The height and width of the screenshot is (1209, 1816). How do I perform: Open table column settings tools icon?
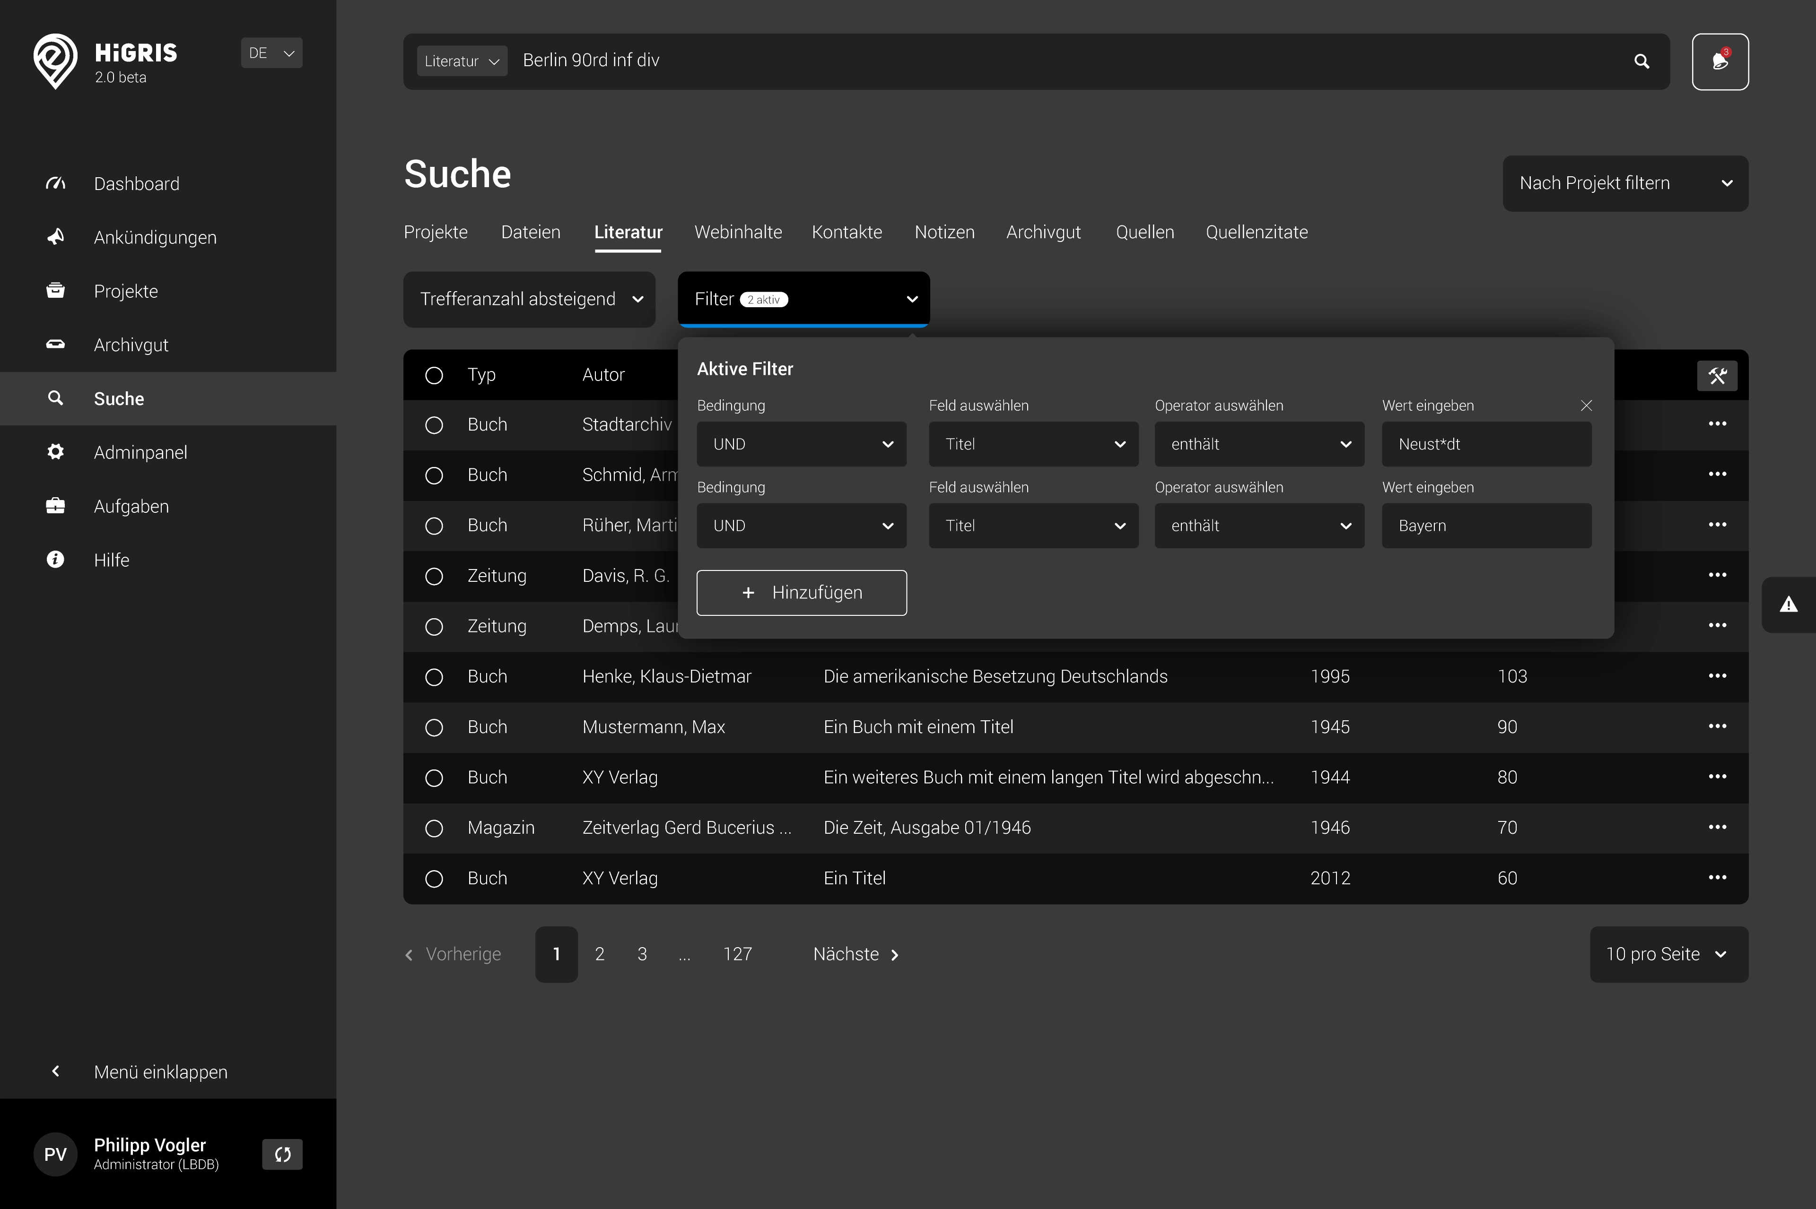[1717, 375]
